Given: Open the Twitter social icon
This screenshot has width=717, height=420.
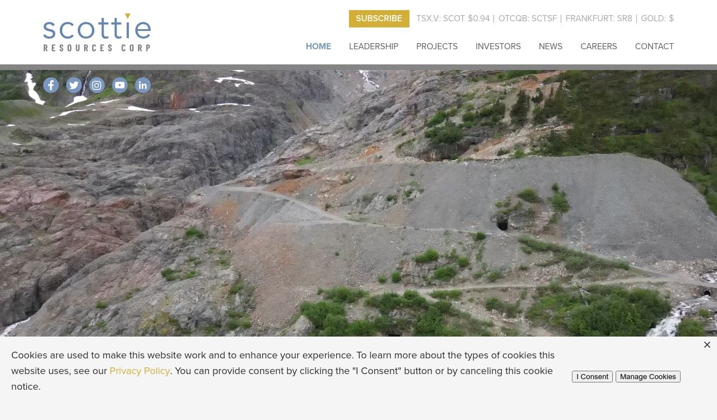Looking at the screenshot, I should click(74, 85).
